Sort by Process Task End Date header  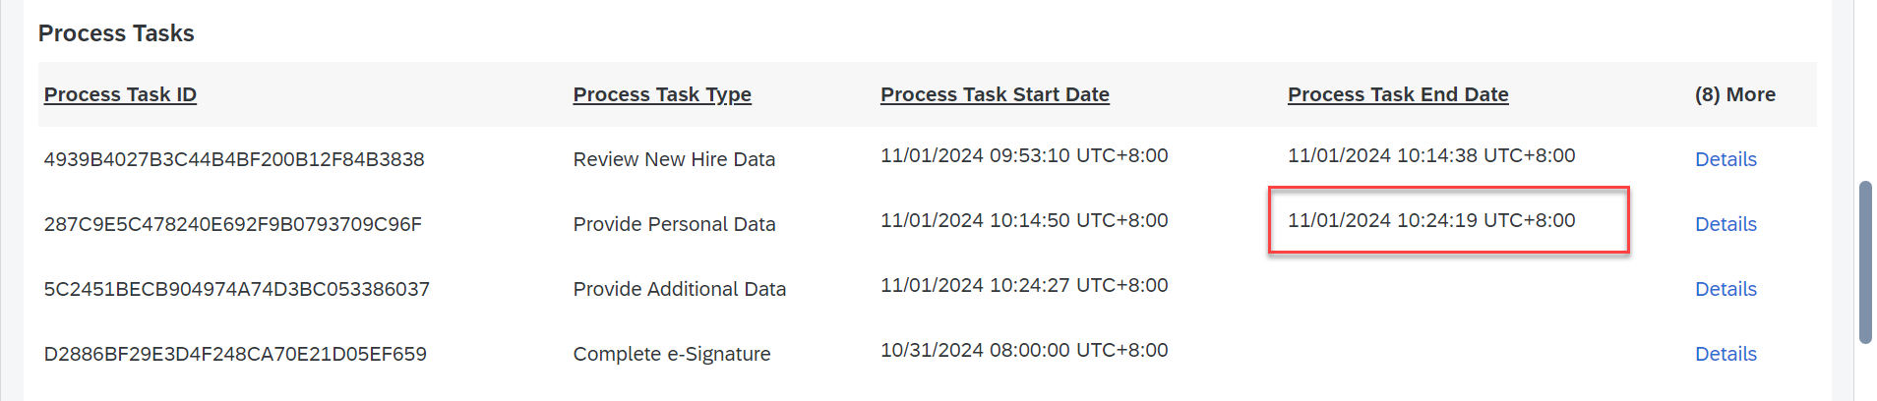tap(1398, 94)
